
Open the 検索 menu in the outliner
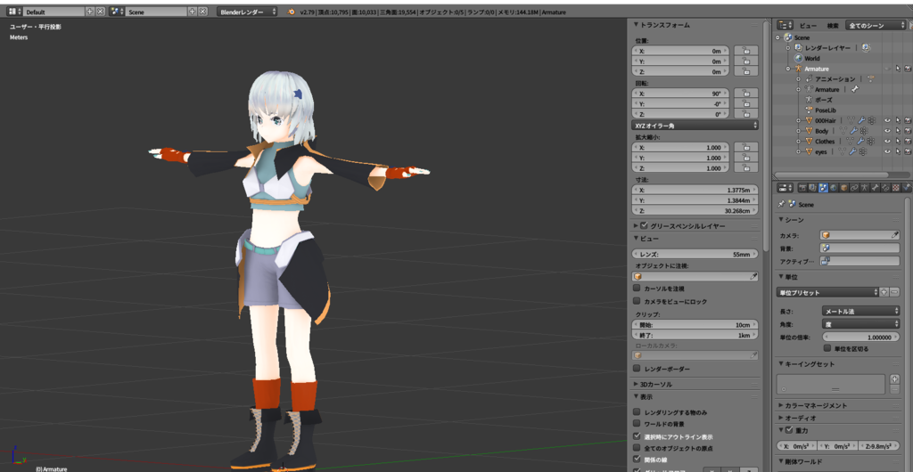[x=834, y=26]
